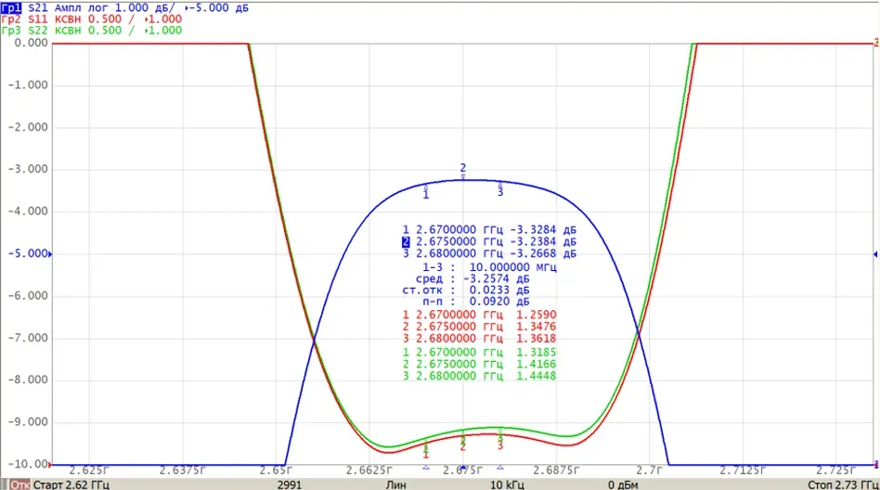Select marker 3 on the blue S21 trace
880x490 pixels.
tap(500, 189)
